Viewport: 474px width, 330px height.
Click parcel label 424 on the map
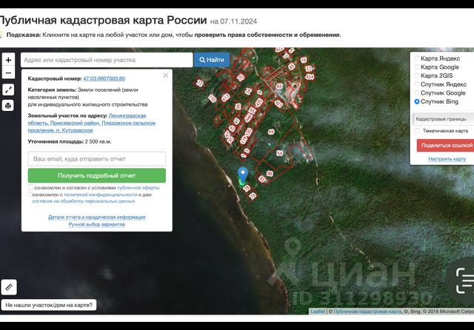[310, 77]
